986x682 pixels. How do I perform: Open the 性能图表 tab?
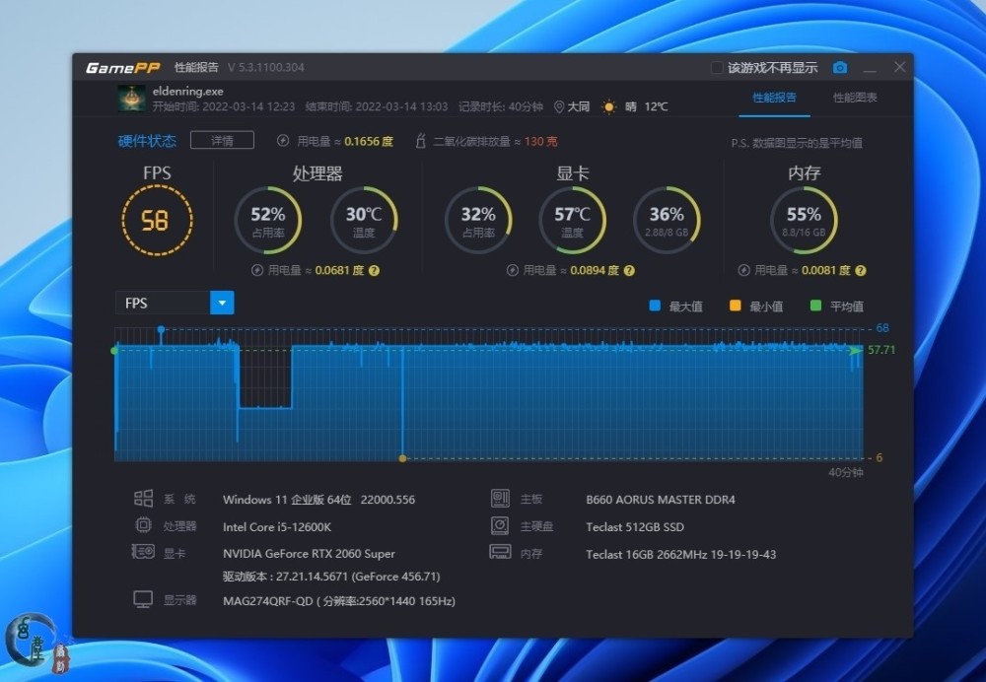[x=855, y=98]
